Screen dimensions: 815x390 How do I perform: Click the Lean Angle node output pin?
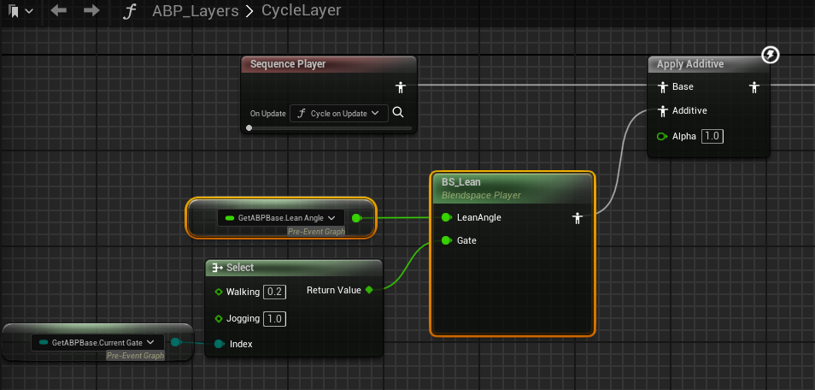[356, 218]
